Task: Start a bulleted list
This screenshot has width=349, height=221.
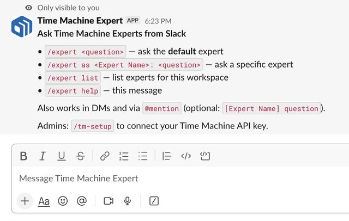Action: pyautogui.click(x=143, y=156)
